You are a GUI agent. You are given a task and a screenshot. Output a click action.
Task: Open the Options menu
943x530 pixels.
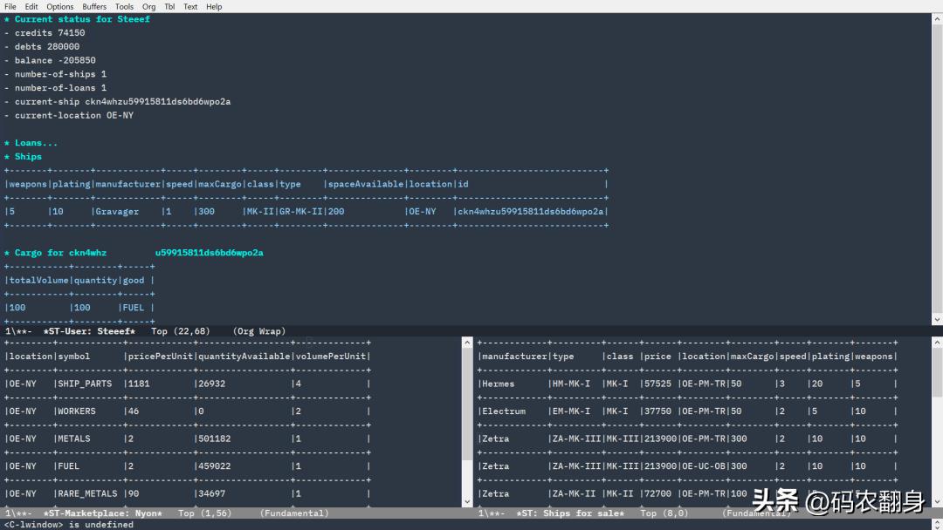coord(60,6)
